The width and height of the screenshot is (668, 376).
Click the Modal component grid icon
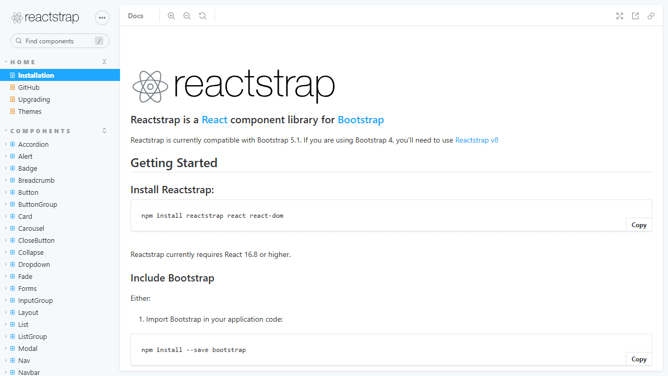click(x=13, y=349)
